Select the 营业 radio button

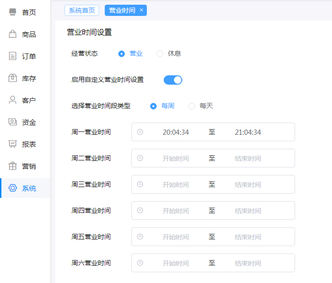(x=122, y=54)
